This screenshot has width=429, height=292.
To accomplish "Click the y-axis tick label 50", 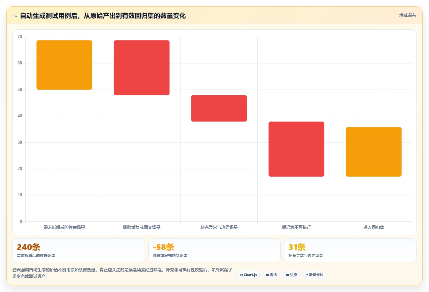I will [x=20, y=90].
